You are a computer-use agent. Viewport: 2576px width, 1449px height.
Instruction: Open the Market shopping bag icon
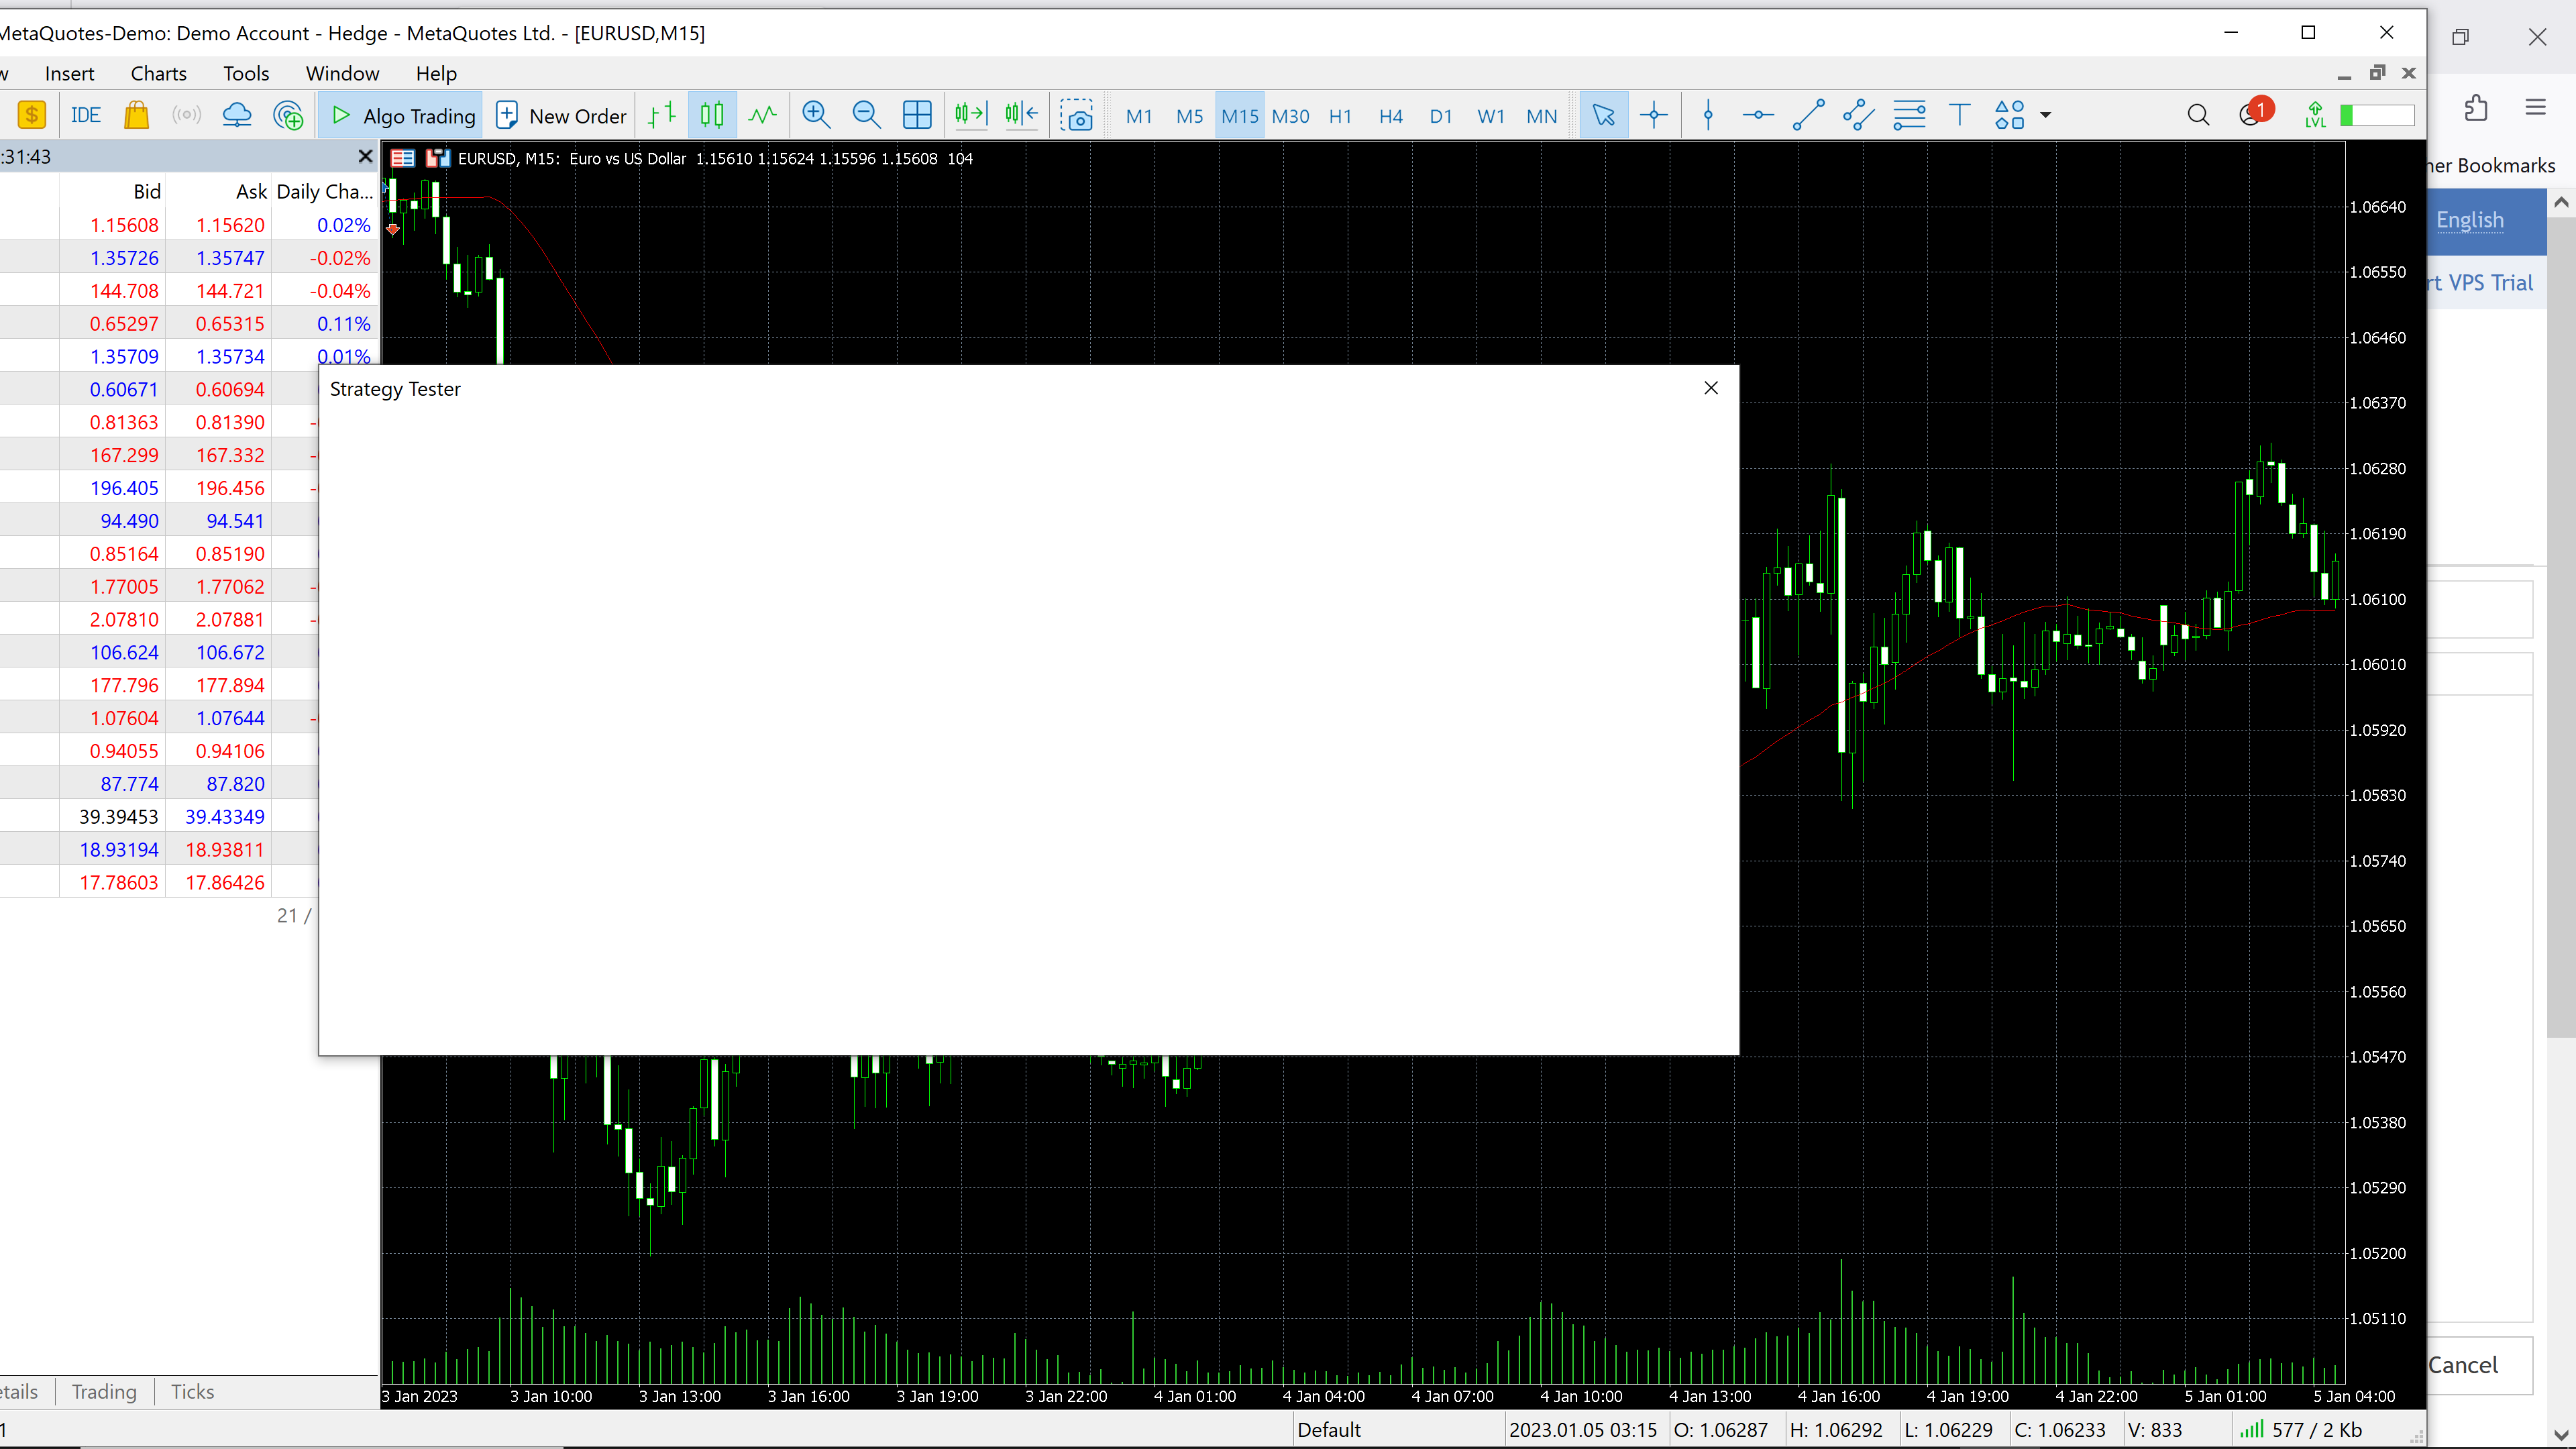[136, 115]
